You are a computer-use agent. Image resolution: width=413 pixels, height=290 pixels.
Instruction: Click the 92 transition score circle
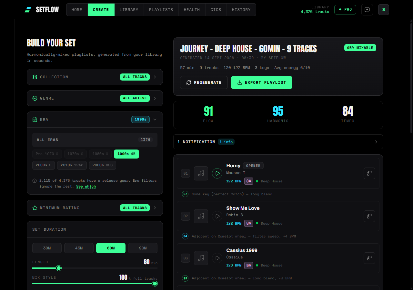pyautogui.click(x=185, y=278)
